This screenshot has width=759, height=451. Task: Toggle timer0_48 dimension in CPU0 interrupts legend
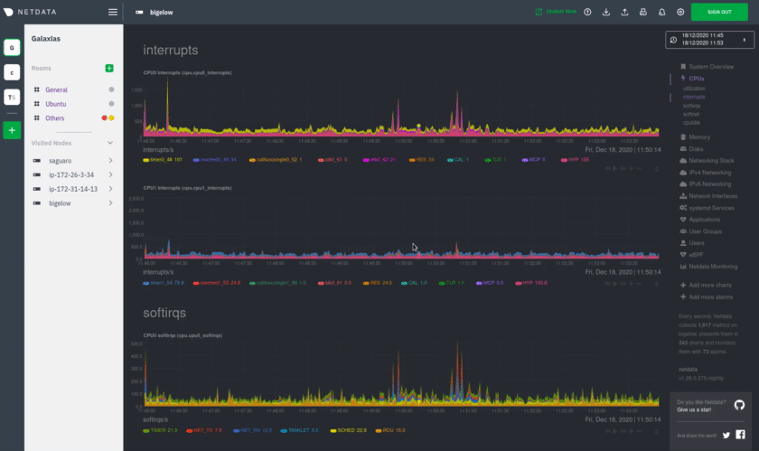click(162, 159)
